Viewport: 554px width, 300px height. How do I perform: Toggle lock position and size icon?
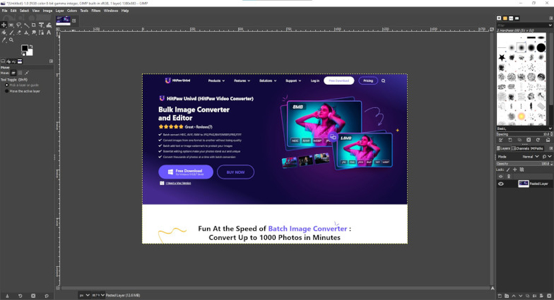click(x=515, y=170)
